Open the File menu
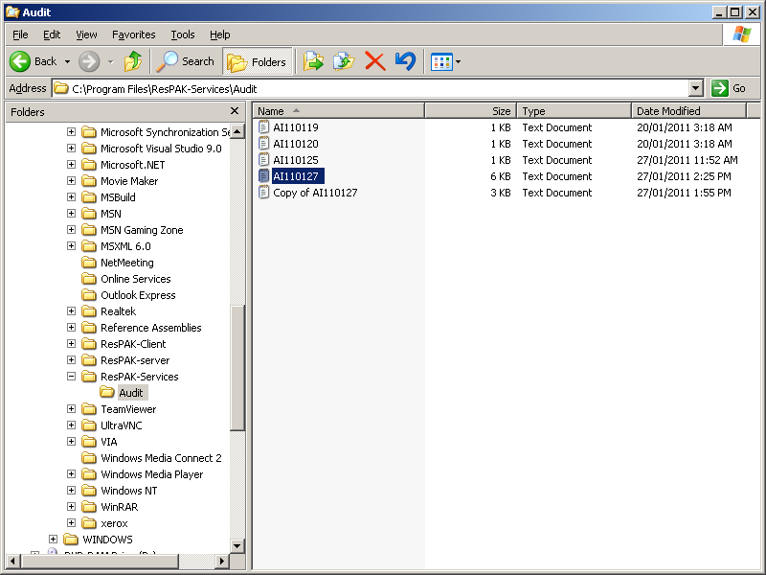The height and width of the screenshot is (575, 766). click(x=20, y=34)
